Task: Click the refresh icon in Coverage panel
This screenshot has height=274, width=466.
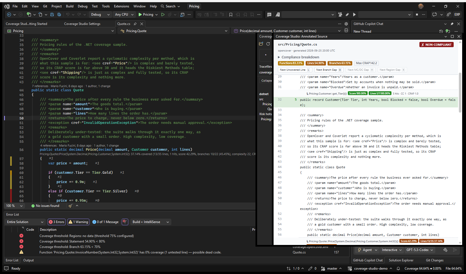Action: [268, 44]
